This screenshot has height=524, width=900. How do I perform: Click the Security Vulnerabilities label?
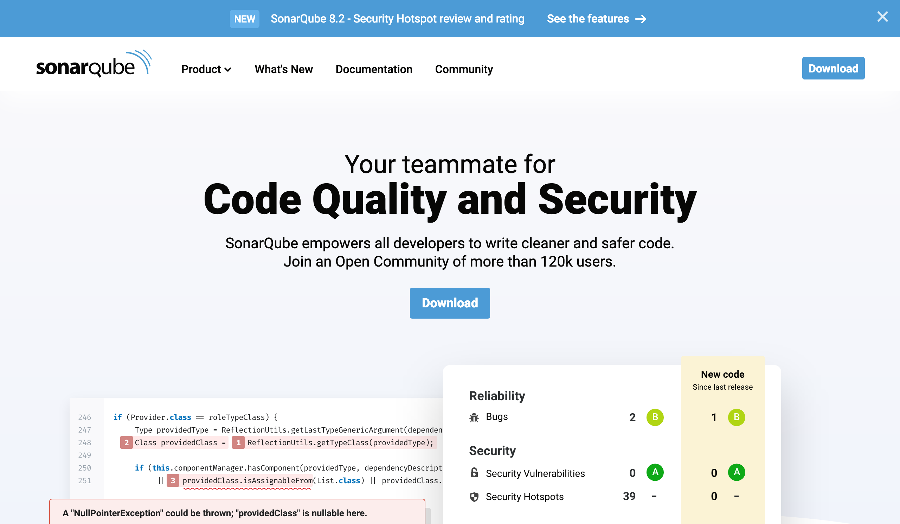pos(535,473)
